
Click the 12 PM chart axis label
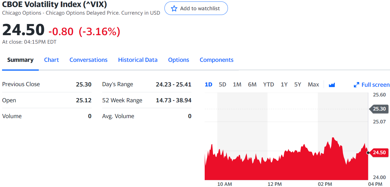coord(275,184)
